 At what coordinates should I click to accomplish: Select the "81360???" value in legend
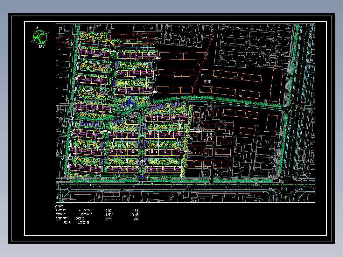pos(86,214)
